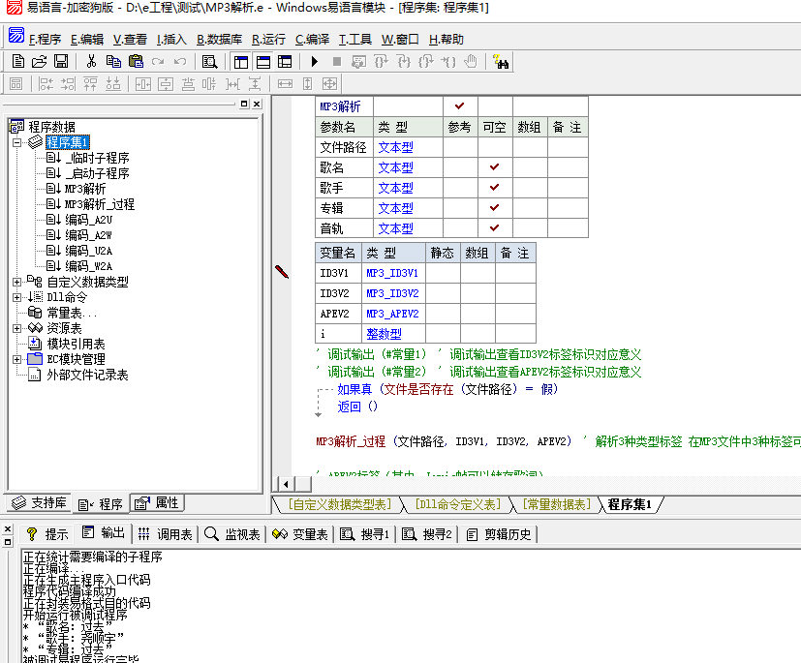Switch to Dll命令定义表 tab
This screenshot has width=801, height=663.
click(458, 504)
